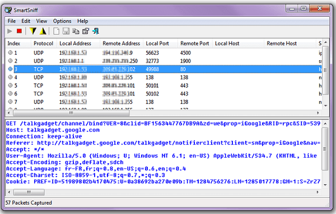Click the Exit door toolbar icon
Viewport: 336px width, 214px height.
point(96,31)
